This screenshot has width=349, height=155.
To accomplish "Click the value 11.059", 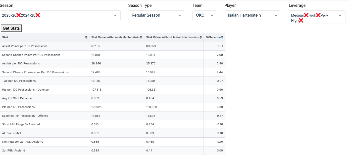I will (x=151, y=81).
